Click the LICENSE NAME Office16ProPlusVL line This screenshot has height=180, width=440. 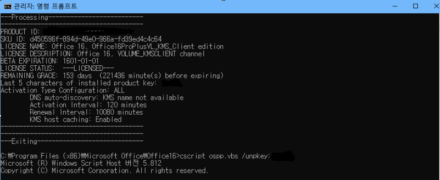[x=112, y=46]
